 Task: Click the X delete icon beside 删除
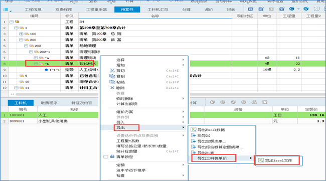coord(112,87)
